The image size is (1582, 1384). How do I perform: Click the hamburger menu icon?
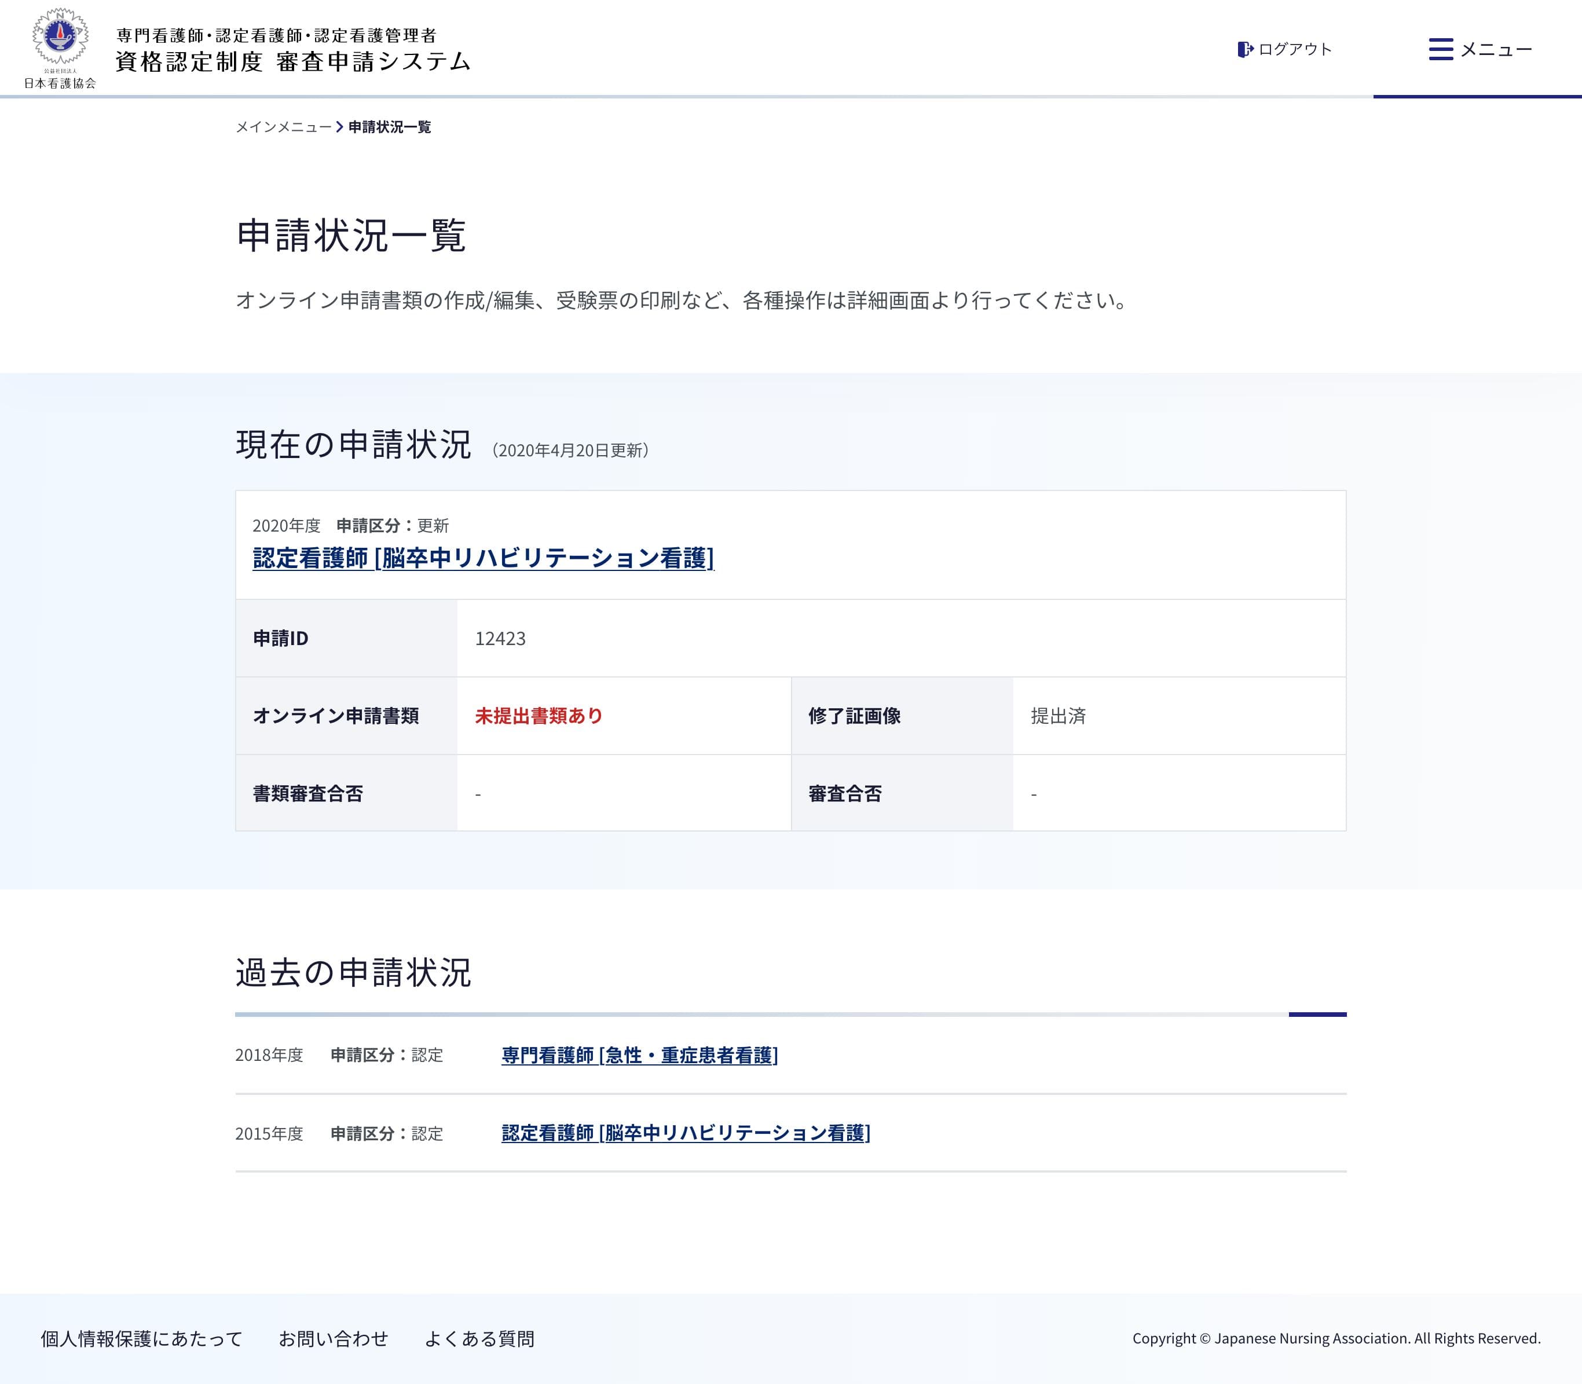point(1441,49)
